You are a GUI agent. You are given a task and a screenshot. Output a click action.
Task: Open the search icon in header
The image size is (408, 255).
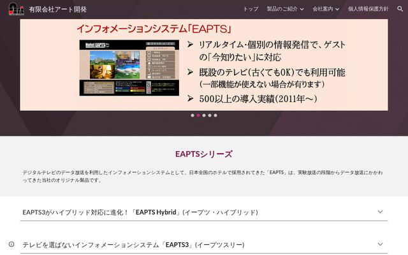(400, 9)
